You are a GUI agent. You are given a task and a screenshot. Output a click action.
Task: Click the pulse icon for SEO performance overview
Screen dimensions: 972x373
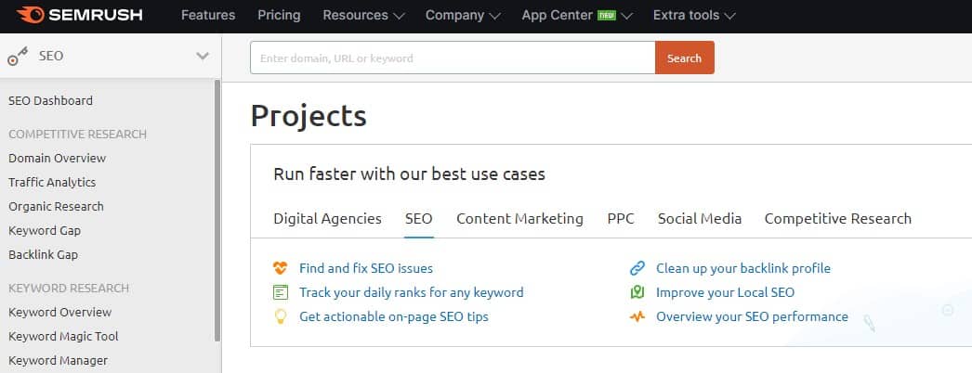click(x=637, y=316)
